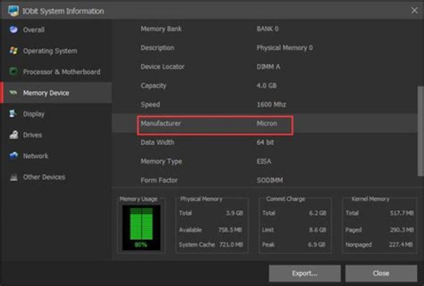The width and height of the screenshot is (424, 286).
Task: Select the Form Factor label
Action: pyautogui.click(x=159, y=180)
